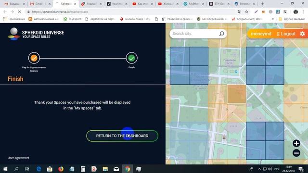
Task: Launch Microsoft Edge from taskbar
Action: (x=38, y=169)
